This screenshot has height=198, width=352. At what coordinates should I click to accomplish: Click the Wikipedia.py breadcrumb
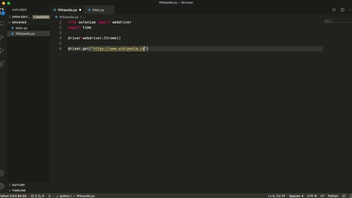click(69, 17)
